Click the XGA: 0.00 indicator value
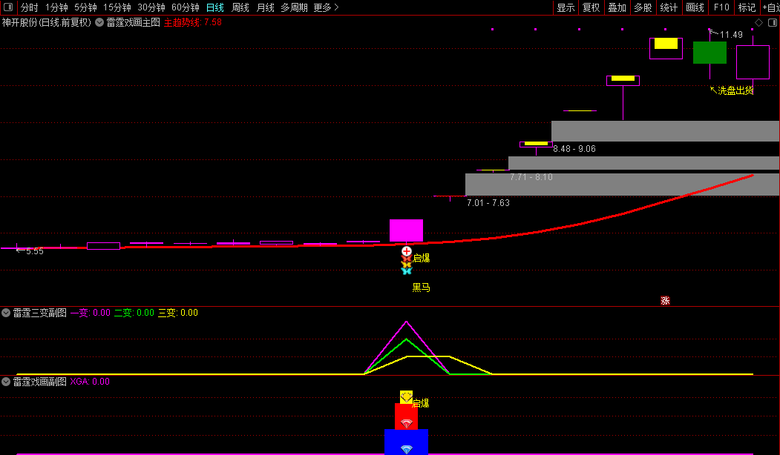The width and height of the screenshot is (780, 455). (x=90, y=382)
